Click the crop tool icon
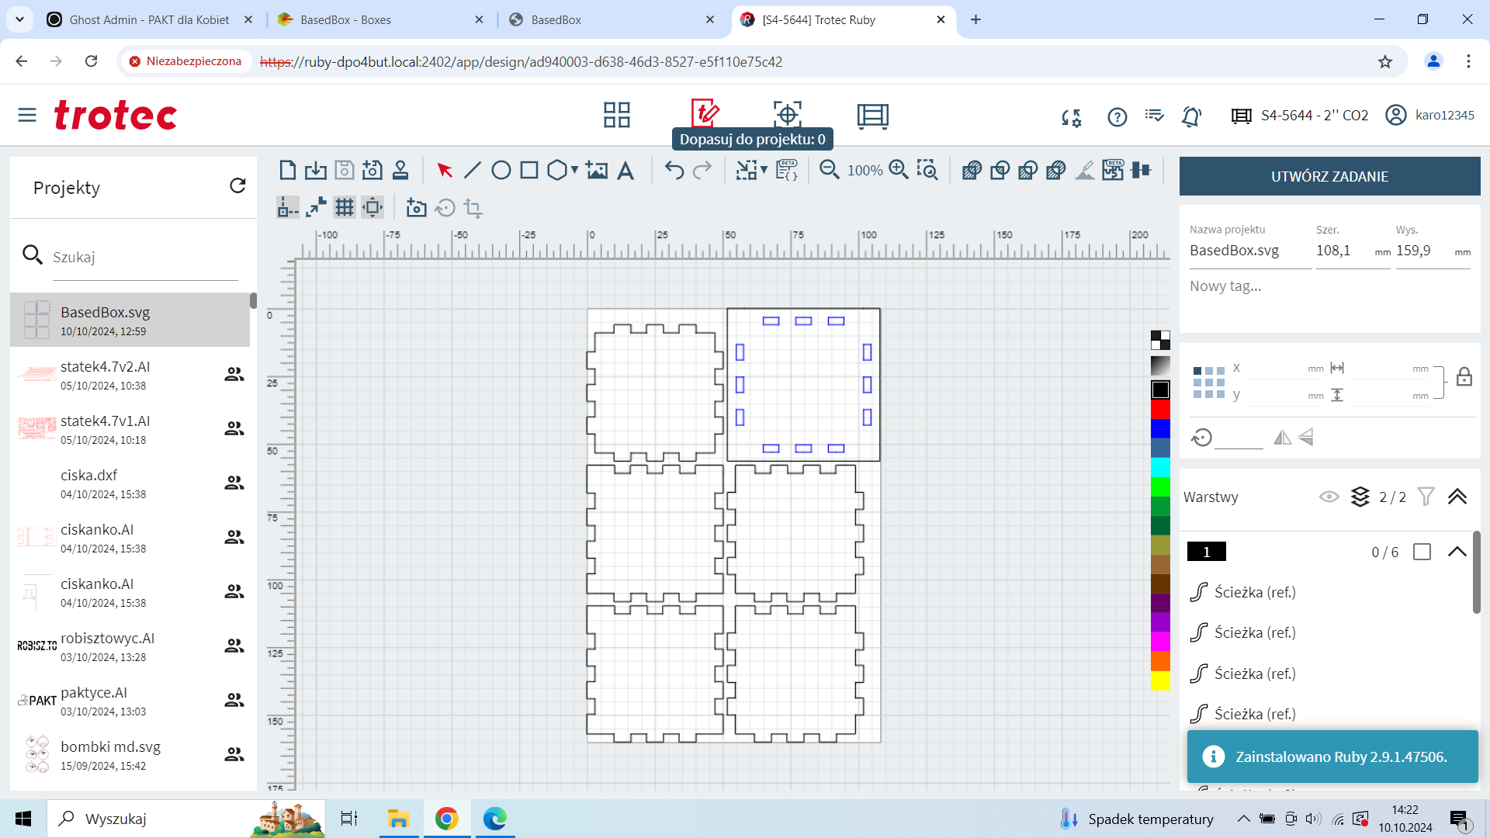Image resolution: width=1490 pixels, height=838 pixels. tap(473, 208)
